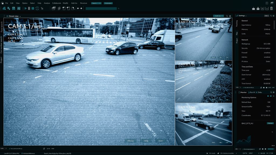
Task: Open the Analyze menu
Action: click(47, 3)
